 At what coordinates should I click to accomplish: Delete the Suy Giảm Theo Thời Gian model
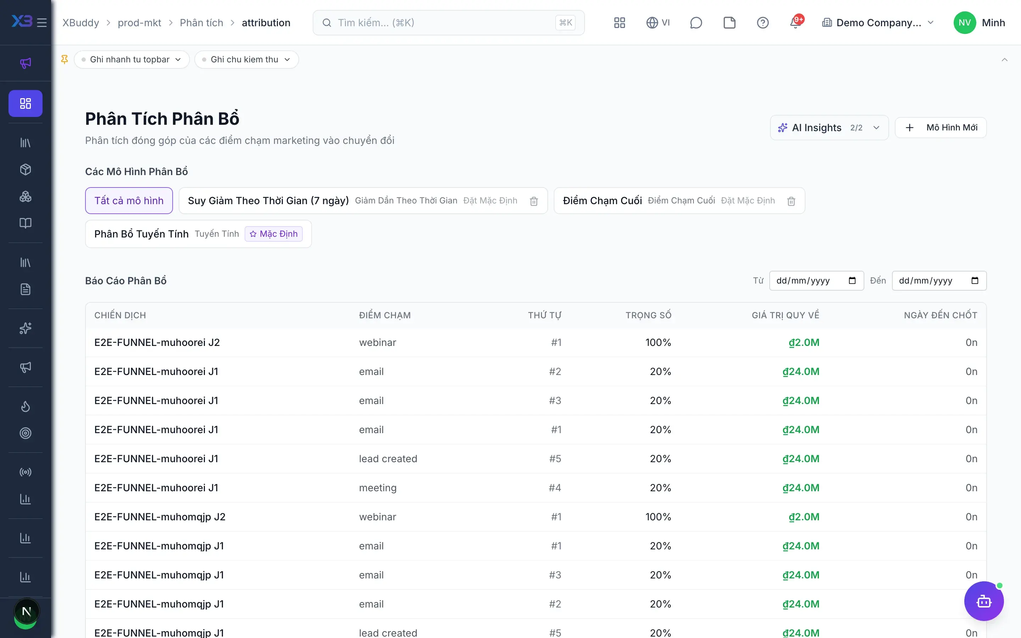point(534,201)
